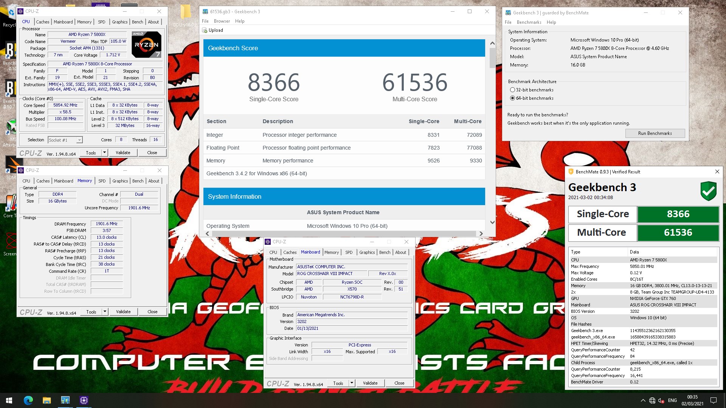The width and height of the screenshot is (726, 408).
Task: Open the Windows Start menu
Action: point(9,400)
